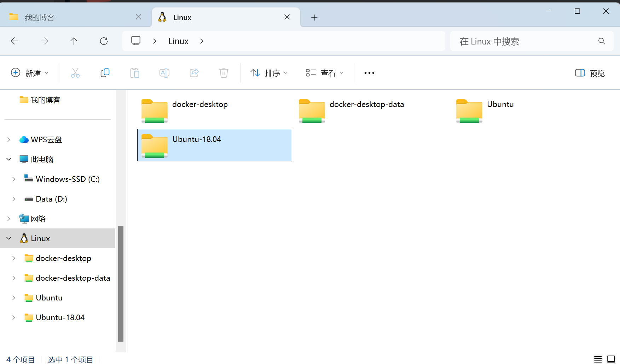The width and height of the screenshot is (620, 364).
Task: Click the search magnifier icon
Action: pyautogui.click(x=602, y=41)
